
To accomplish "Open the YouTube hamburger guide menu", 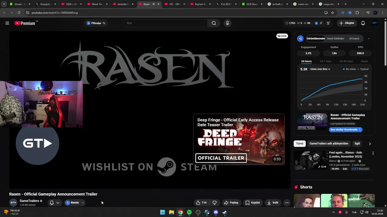I will (x=7, y=23).
